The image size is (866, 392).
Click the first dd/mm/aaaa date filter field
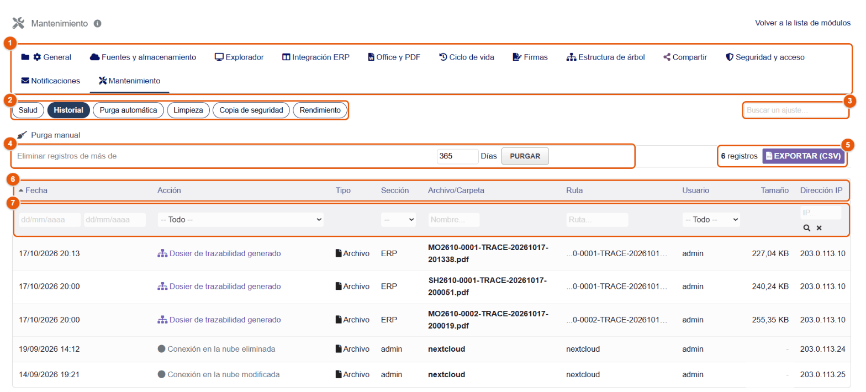click(x=50, y=220)
